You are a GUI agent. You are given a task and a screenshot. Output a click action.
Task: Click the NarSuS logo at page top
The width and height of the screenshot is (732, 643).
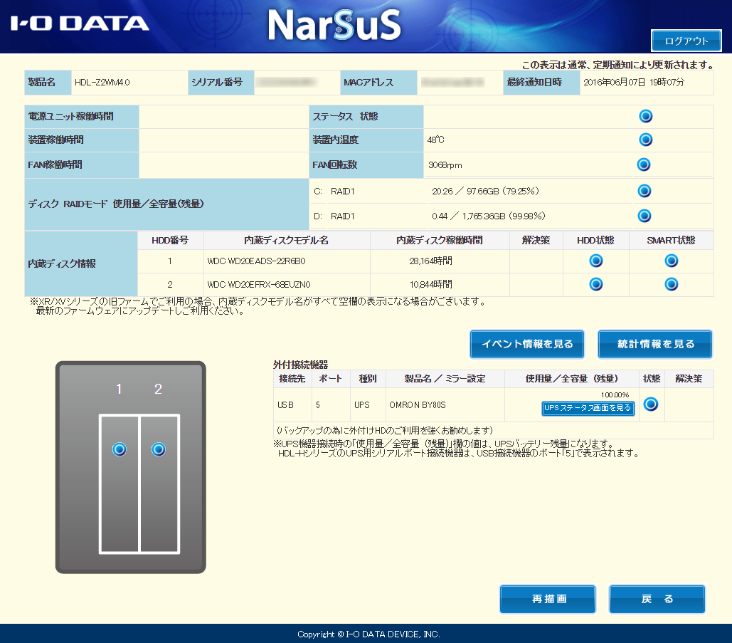[335, 23]
